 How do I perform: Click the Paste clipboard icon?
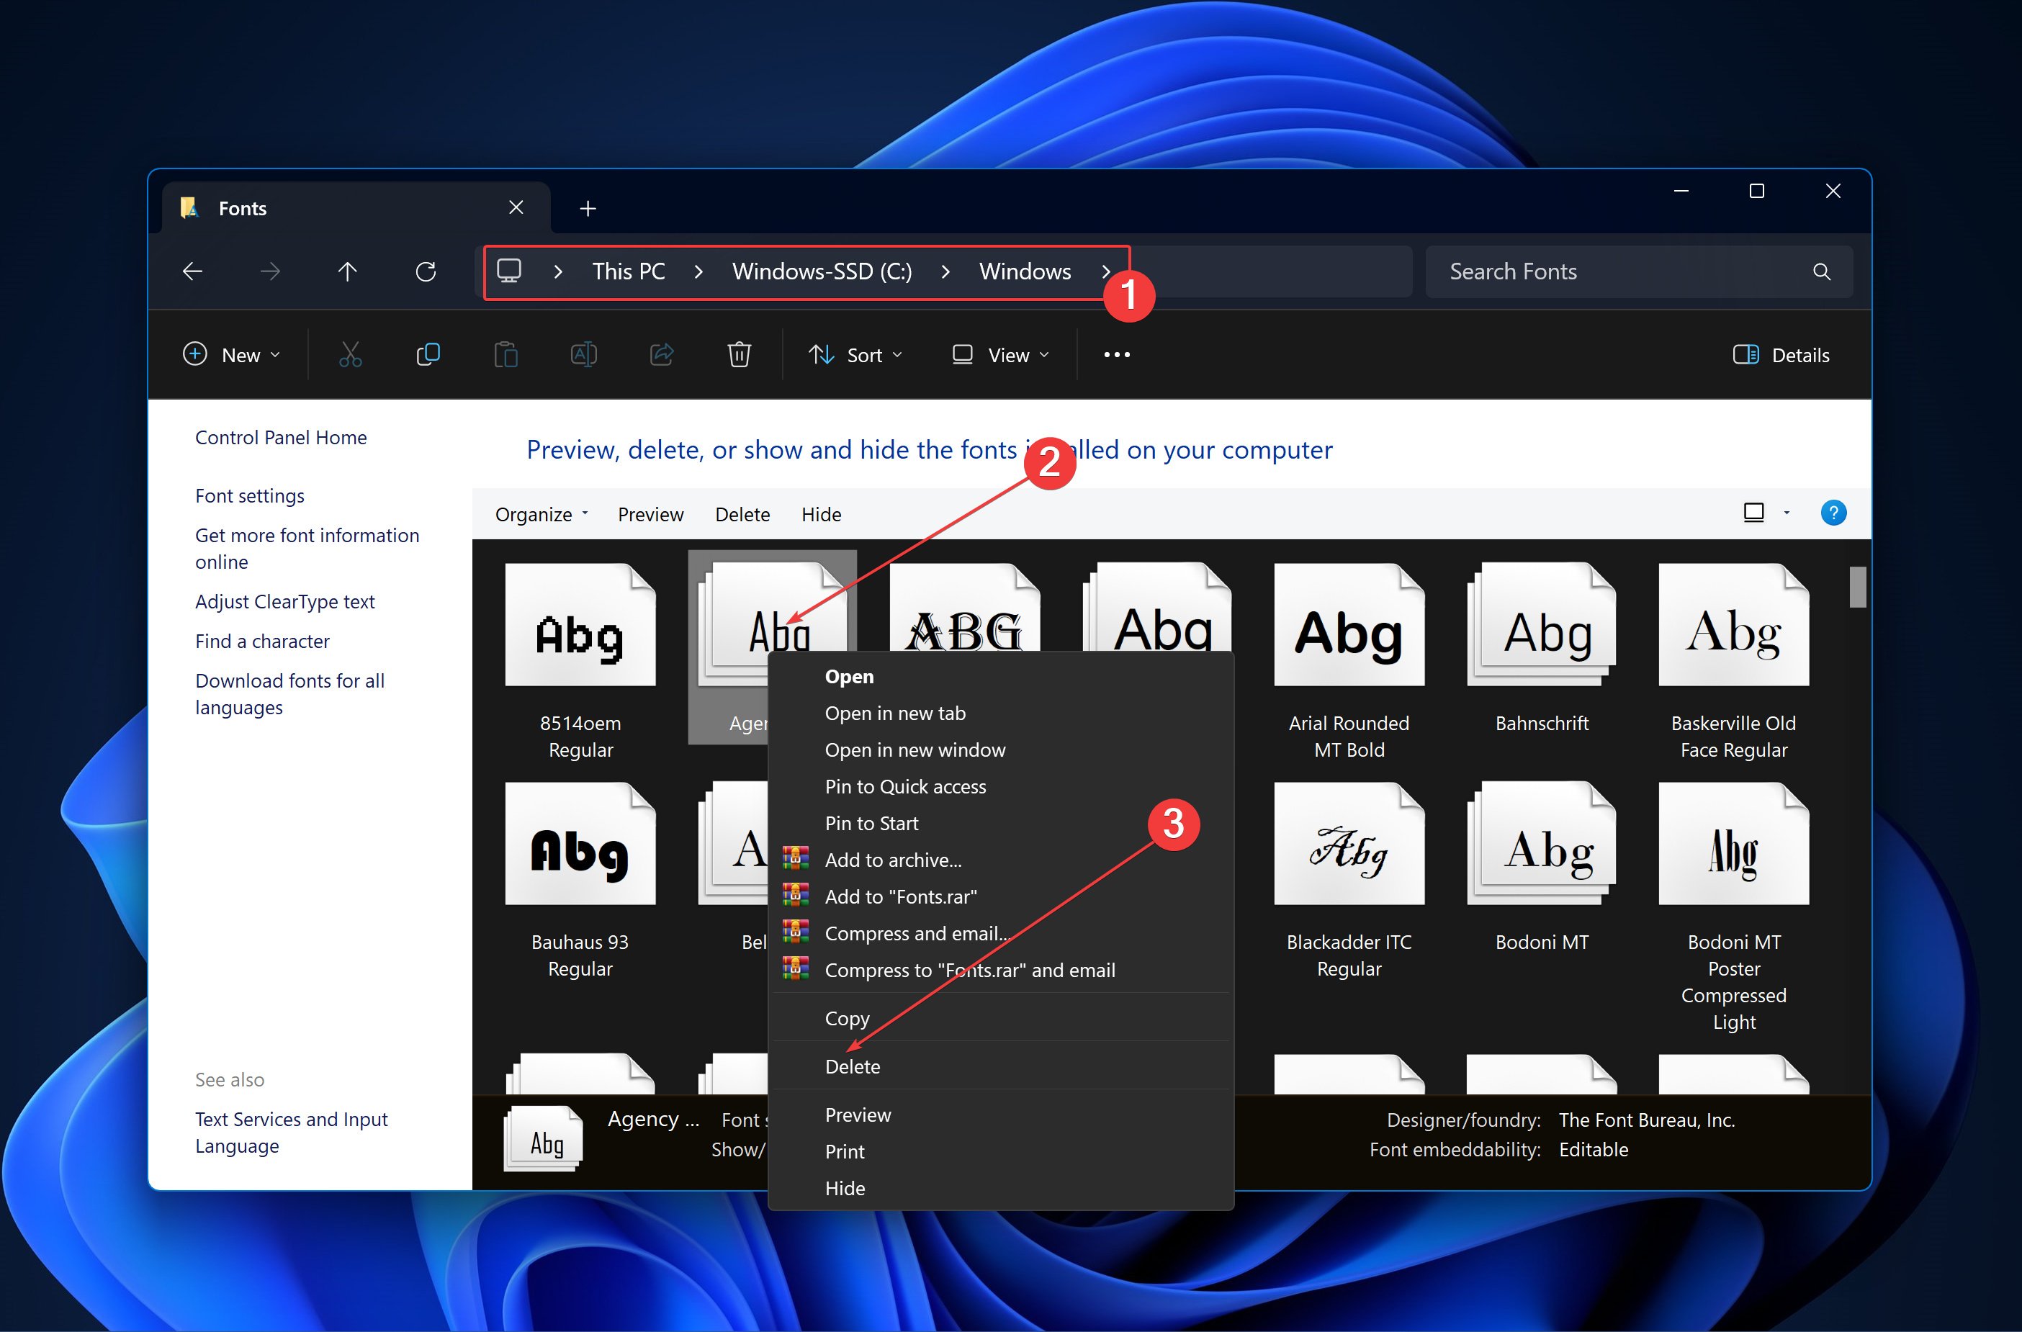[506, 354]
